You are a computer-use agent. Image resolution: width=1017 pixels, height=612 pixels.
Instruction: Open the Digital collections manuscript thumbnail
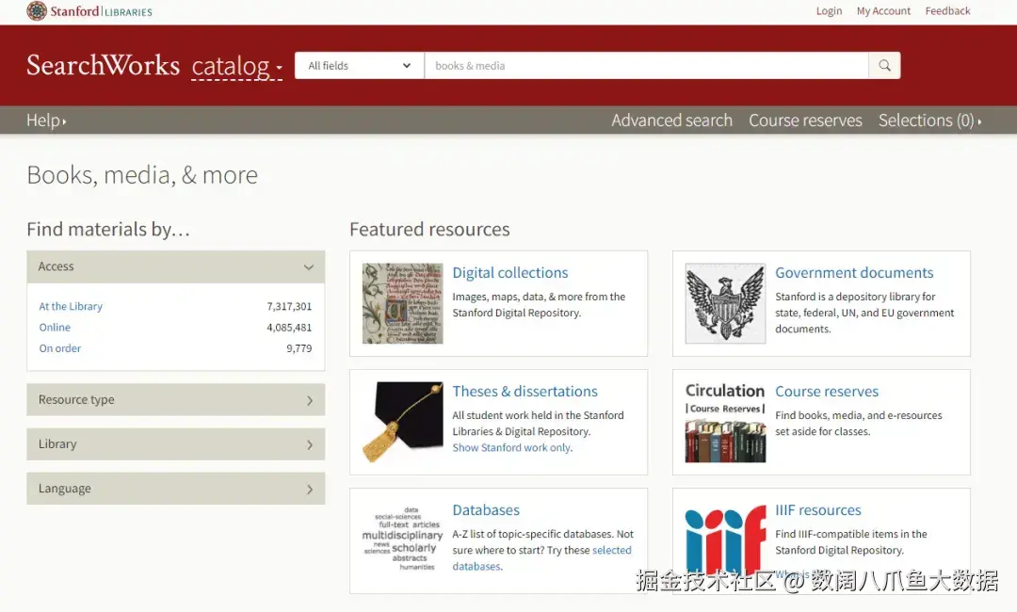[402, 303]
